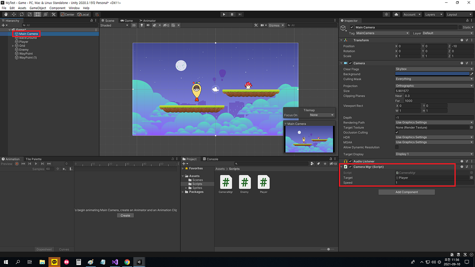Disable the Audio Listener component checkbox

(350, 161)
